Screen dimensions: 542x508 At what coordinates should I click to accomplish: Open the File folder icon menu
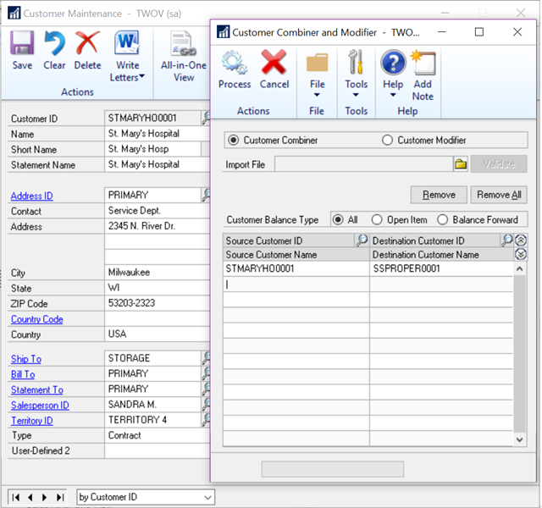coord(317,63)
